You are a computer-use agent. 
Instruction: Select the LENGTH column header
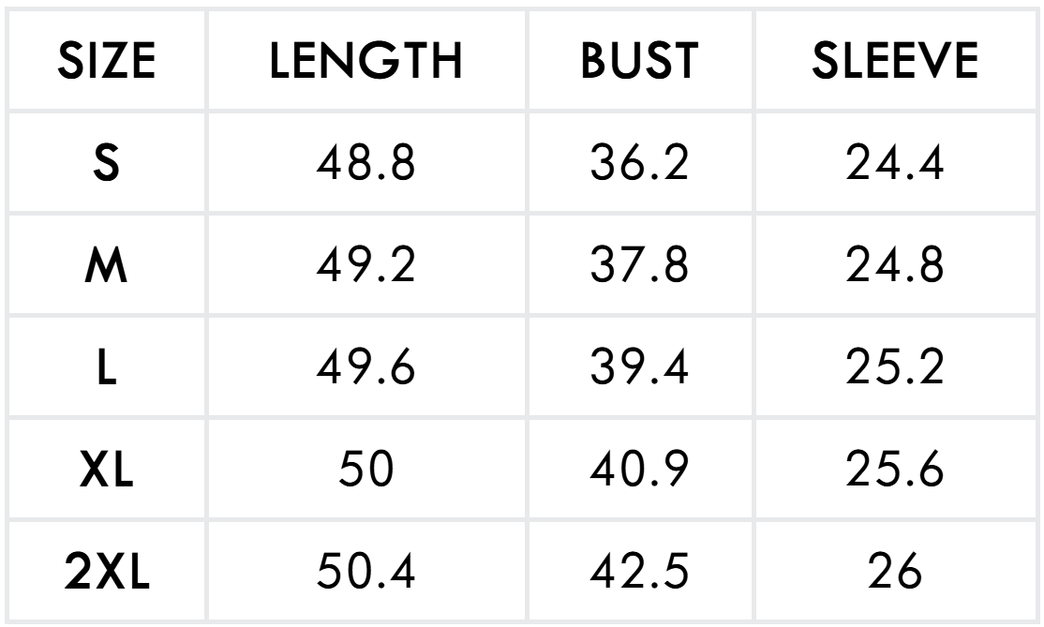(x=365, y=62)
